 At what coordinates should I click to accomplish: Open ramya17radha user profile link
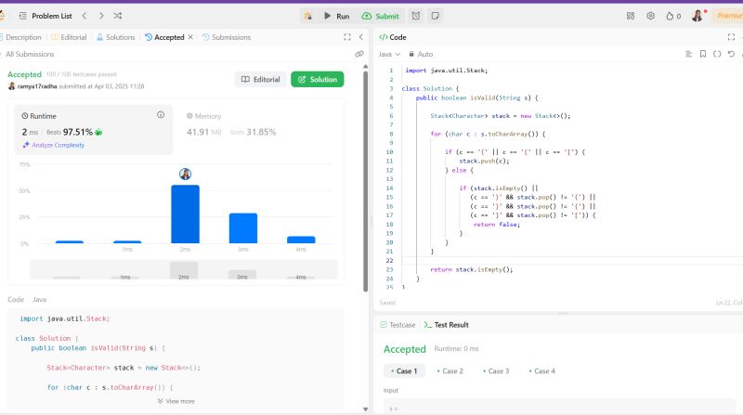pyautogui.click(x=37, y=86)
